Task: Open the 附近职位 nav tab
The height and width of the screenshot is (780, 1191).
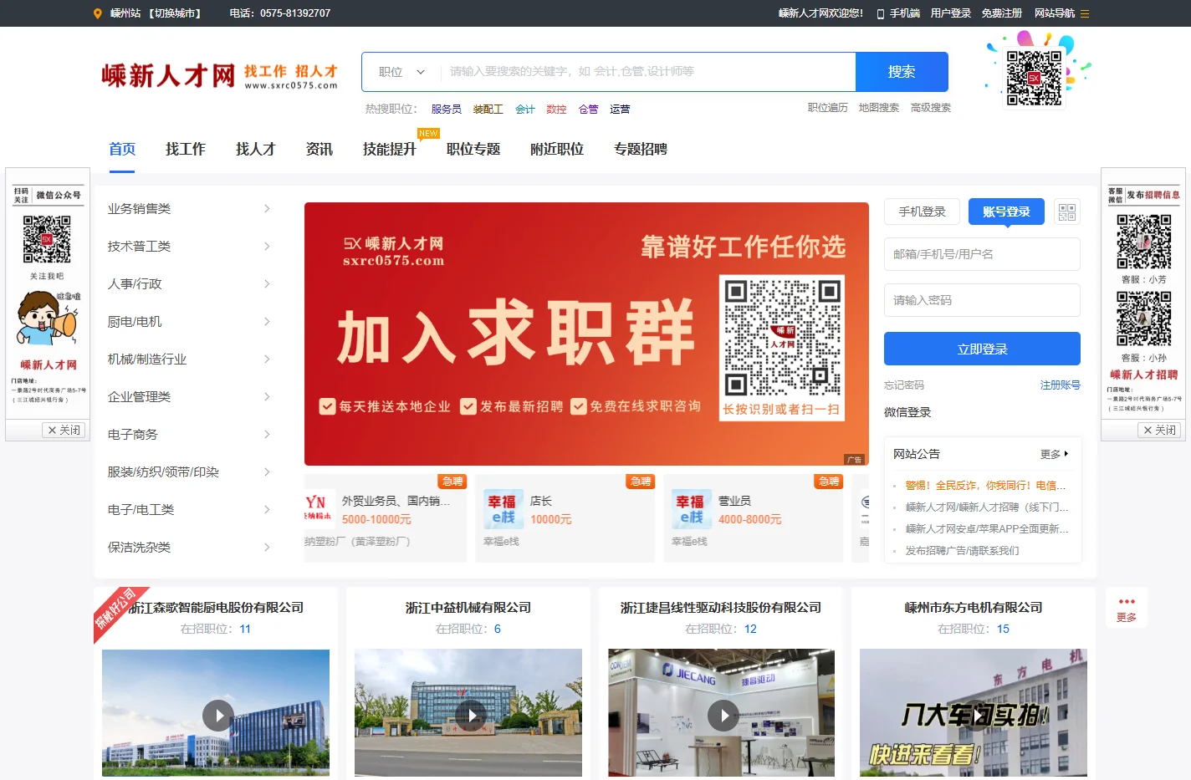Action: [x=557, y=149]
